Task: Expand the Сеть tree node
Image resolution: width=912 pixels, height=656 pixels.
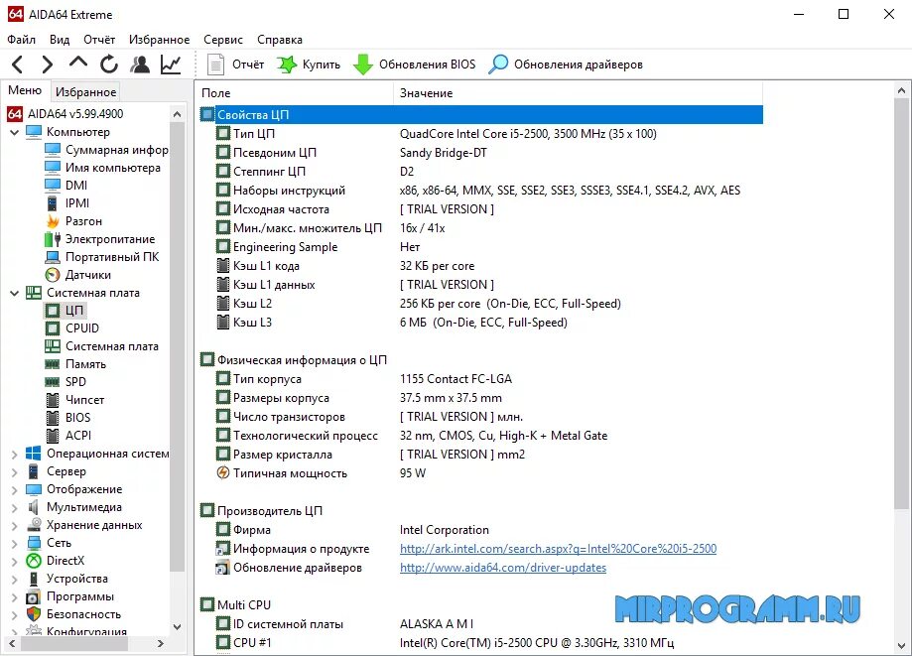Action: (x=15, y=543)
